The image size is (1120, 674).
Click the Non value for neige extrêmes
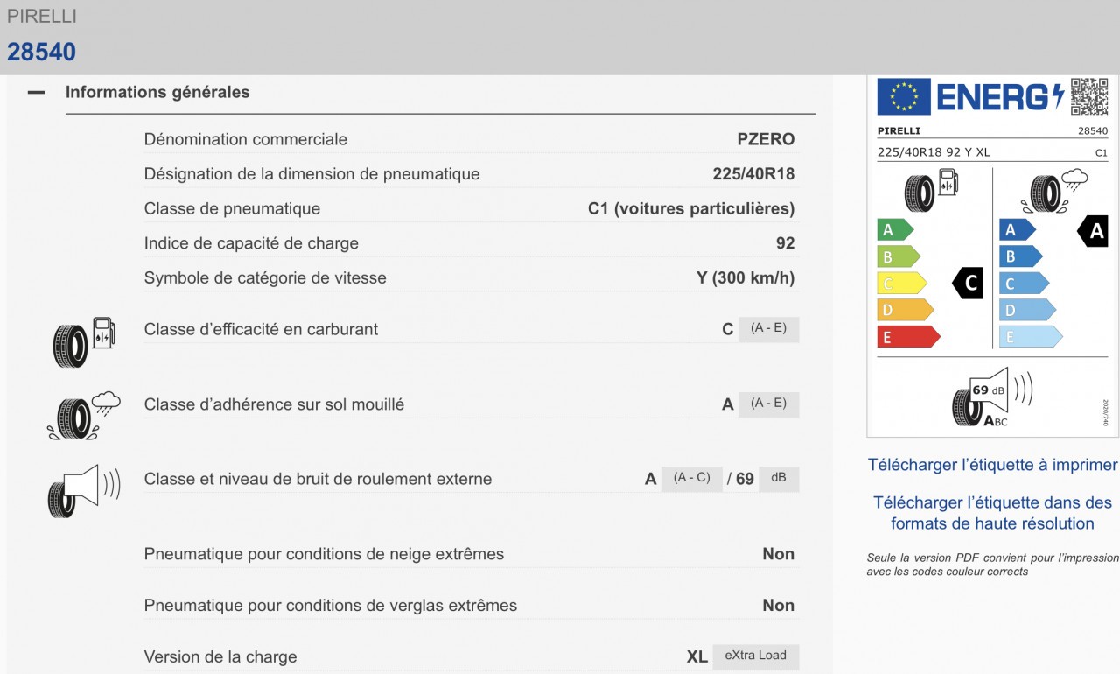pos(779,554)
